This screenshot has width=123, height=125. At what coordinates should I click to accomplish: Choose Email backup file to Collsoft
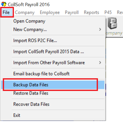53,74
